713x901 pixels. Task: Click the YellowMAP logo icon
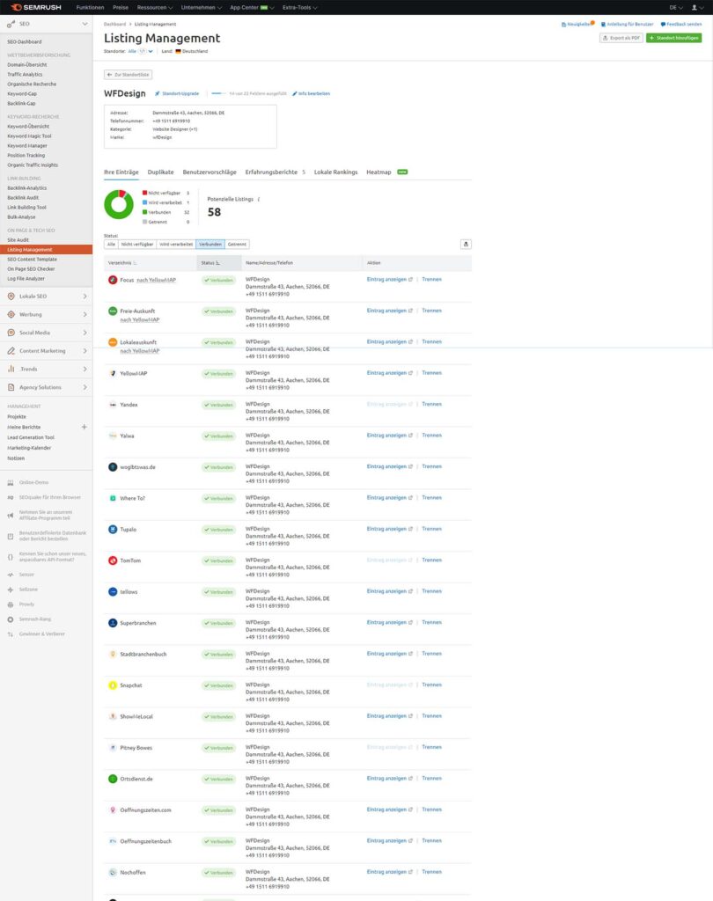[x=113, y=373]
